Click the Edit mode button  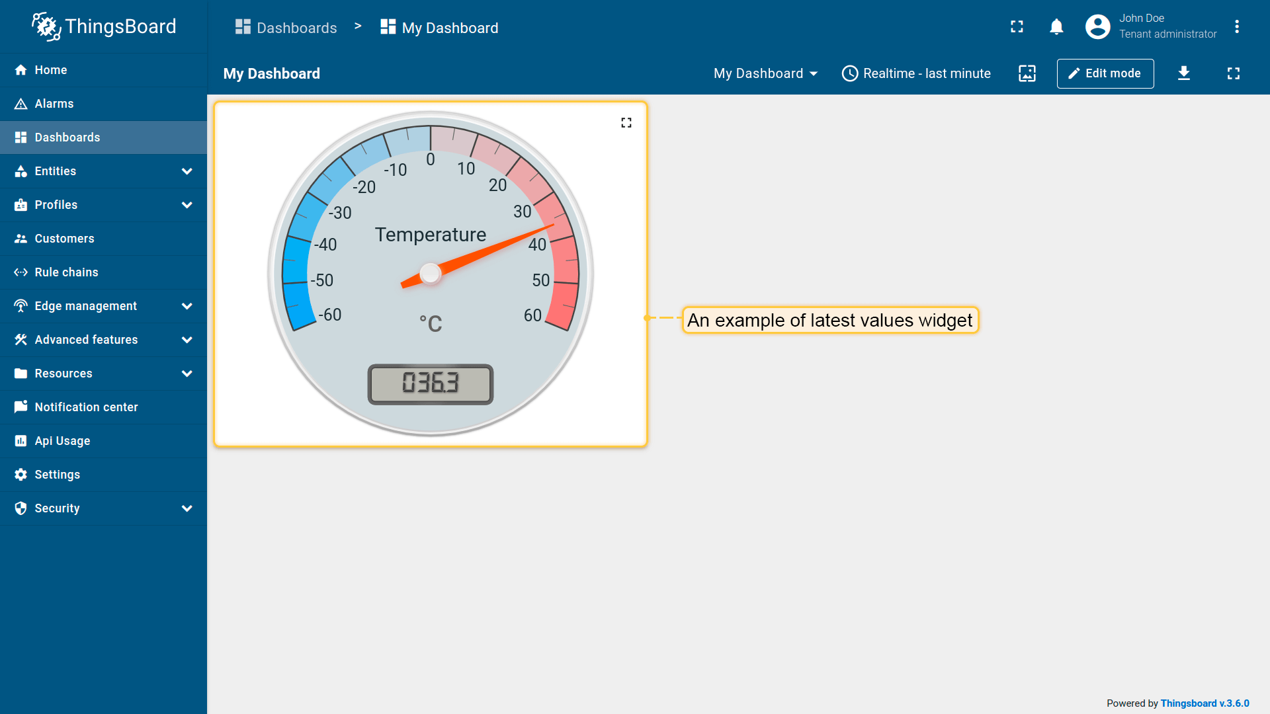pos(1105,73)
